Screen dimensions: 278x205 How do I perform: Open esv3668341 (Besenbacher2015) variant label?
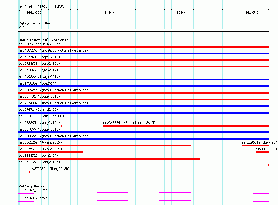[x=129, y=123]
